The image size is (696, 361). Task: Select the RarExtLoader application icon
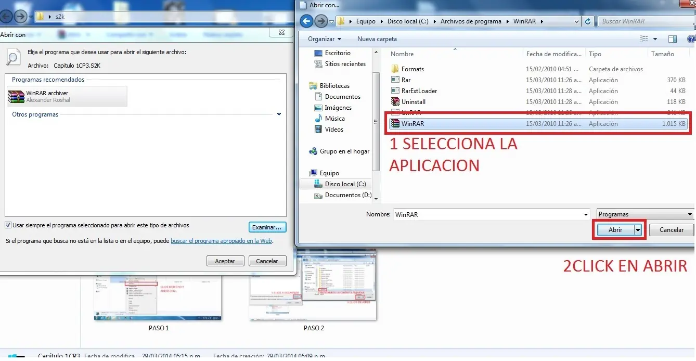(x=395, y=91)
